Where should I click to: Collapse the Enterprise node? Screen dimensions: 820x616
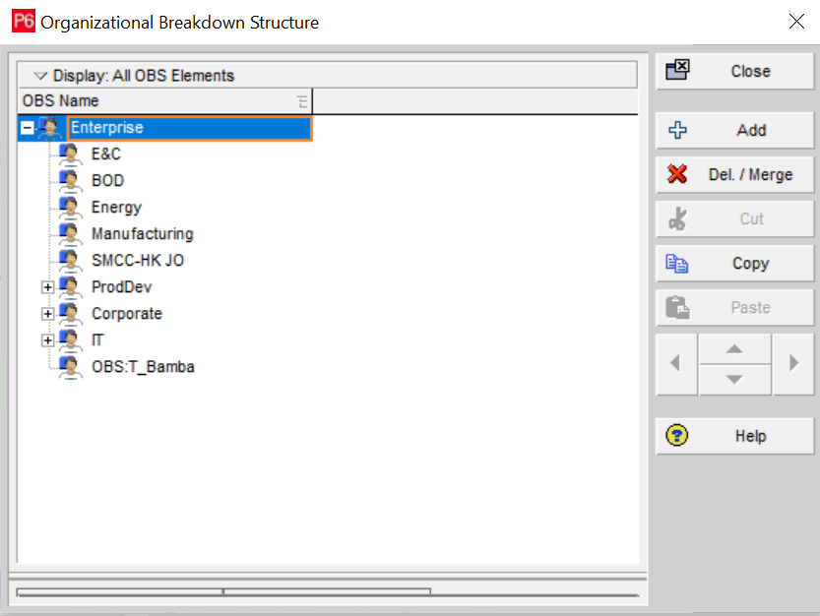coord(28,128)
